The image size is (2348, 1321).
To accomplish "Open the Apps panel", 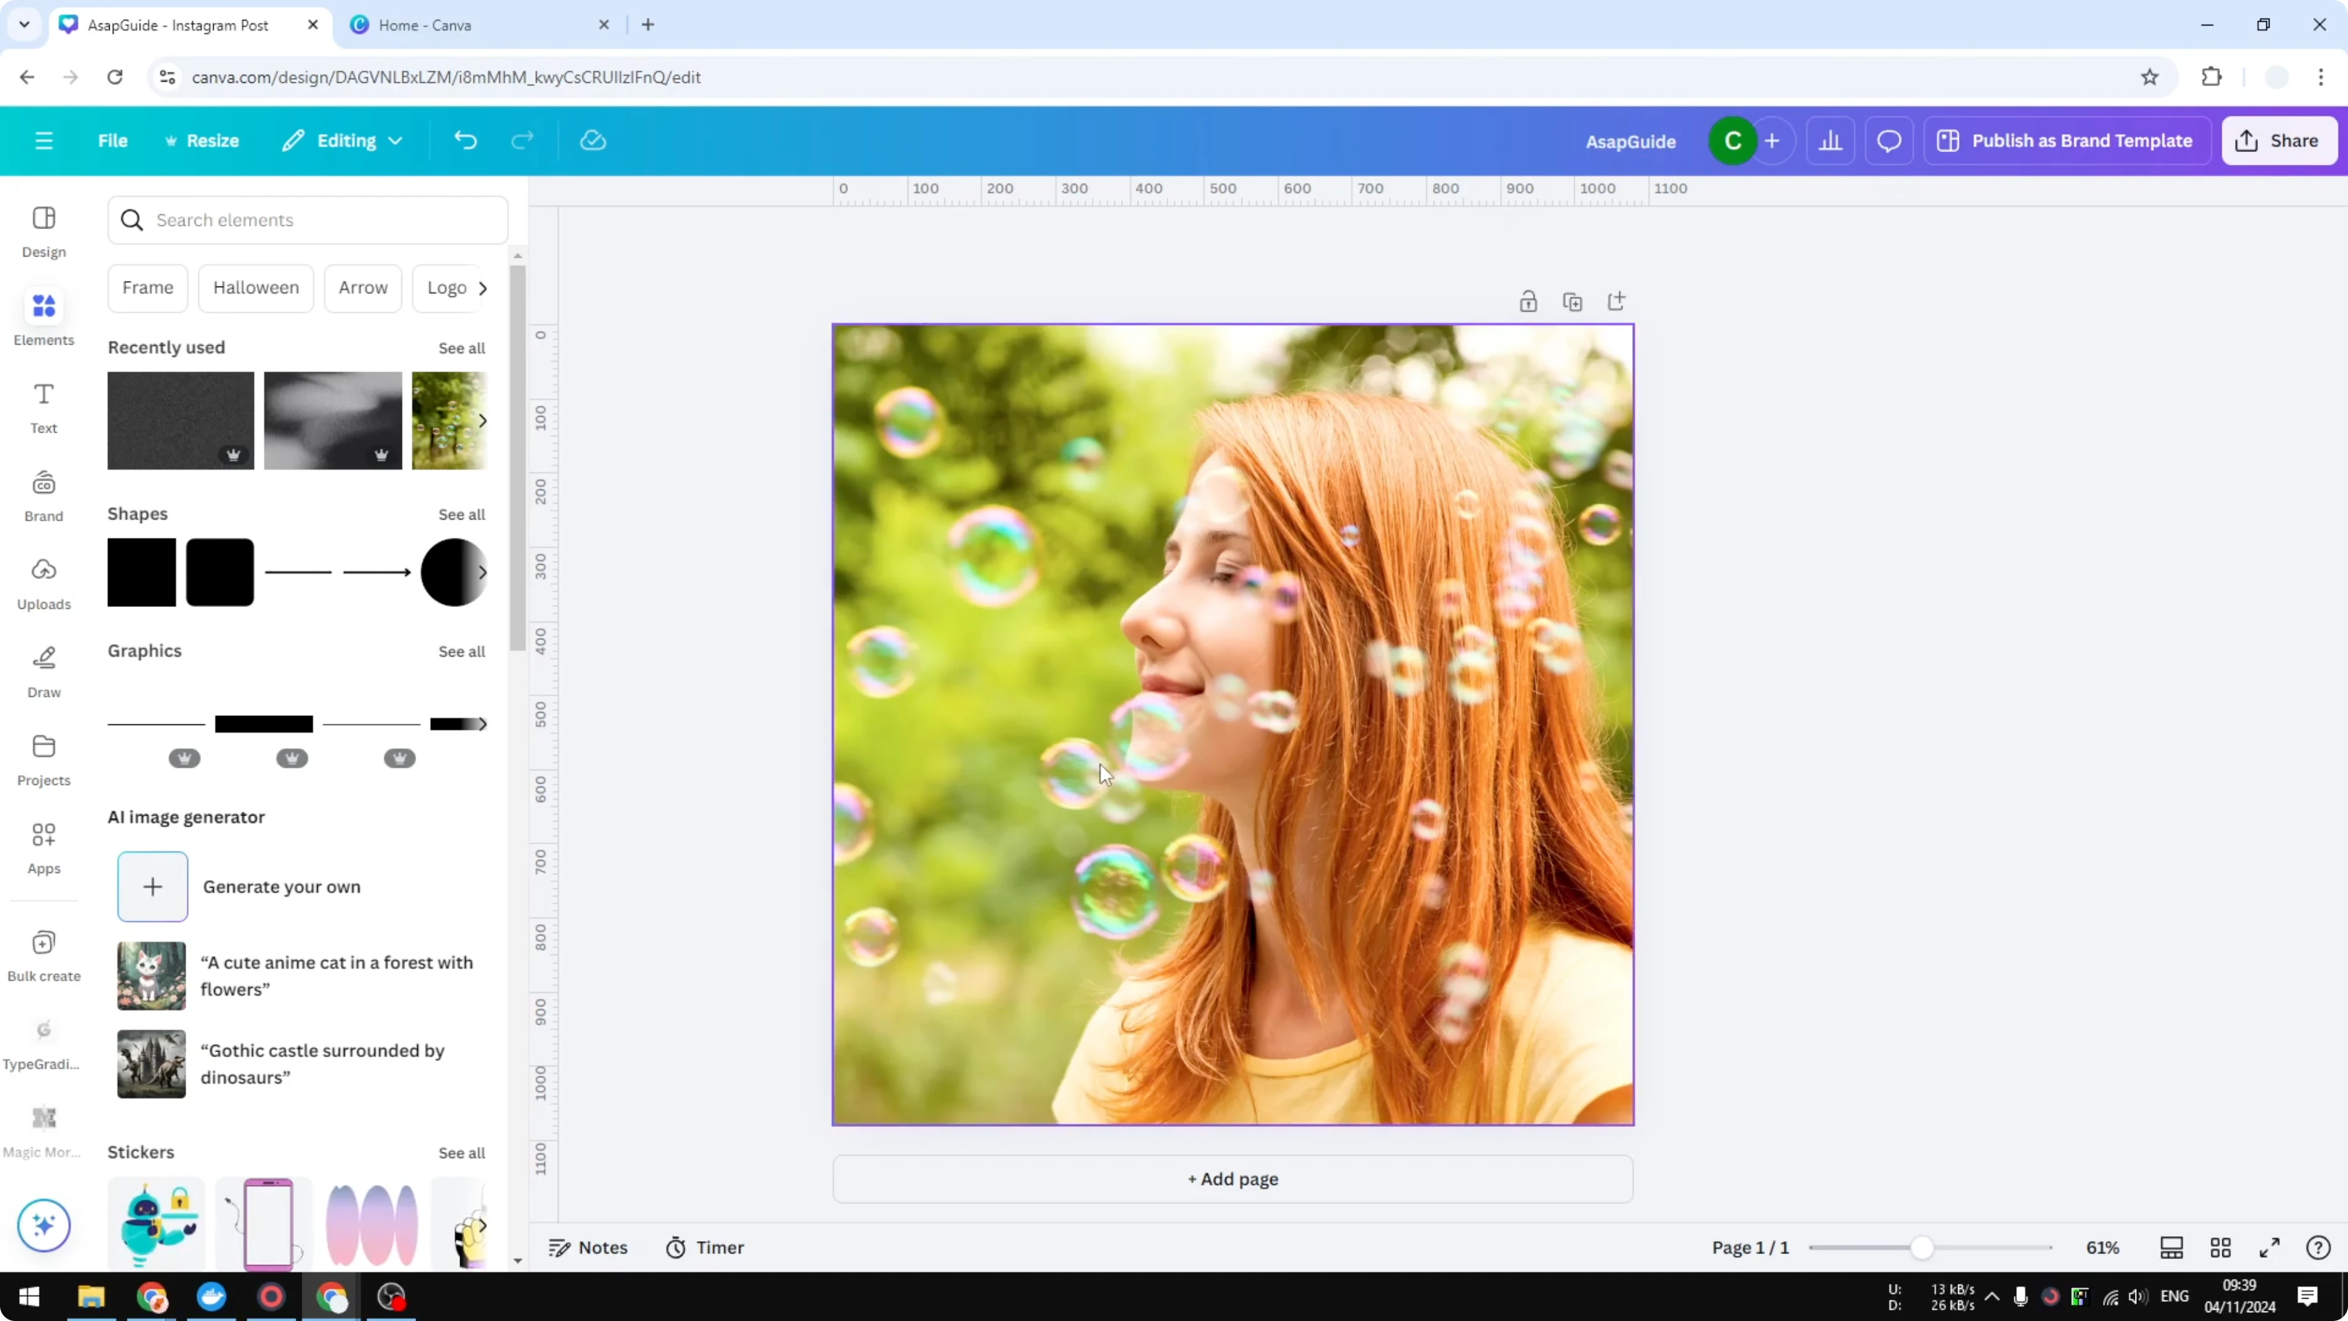I will pyautogui.click(x=43, y=848).
